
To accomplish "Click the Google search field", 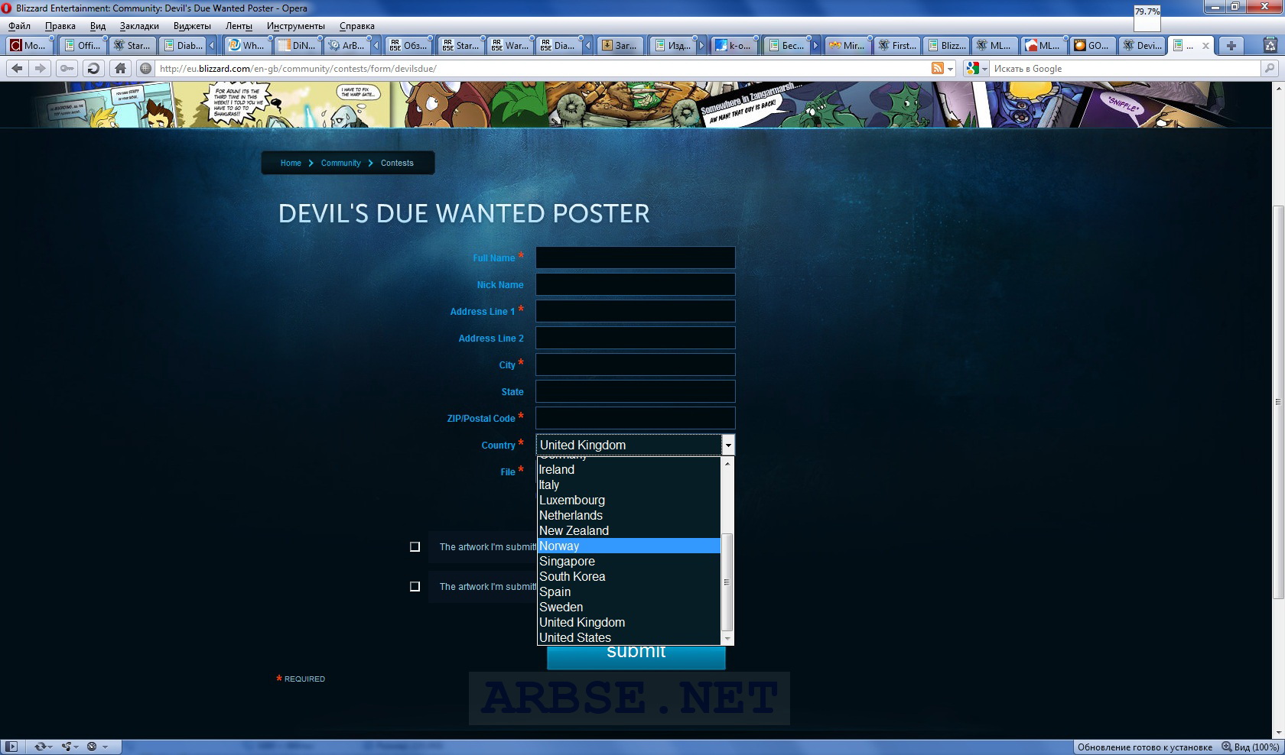I will point(1124,68).
